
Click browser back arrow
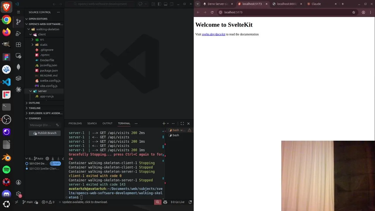click(198, 12)
